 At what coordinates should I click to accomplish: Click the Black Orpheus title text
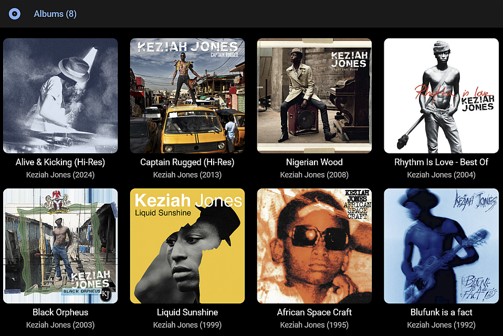60,312
